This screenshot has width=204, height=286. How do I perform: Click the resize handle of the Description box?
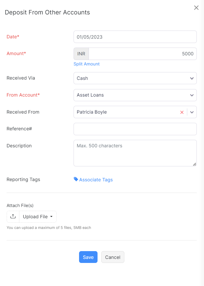pyautogui.click(x=194, y=164)
